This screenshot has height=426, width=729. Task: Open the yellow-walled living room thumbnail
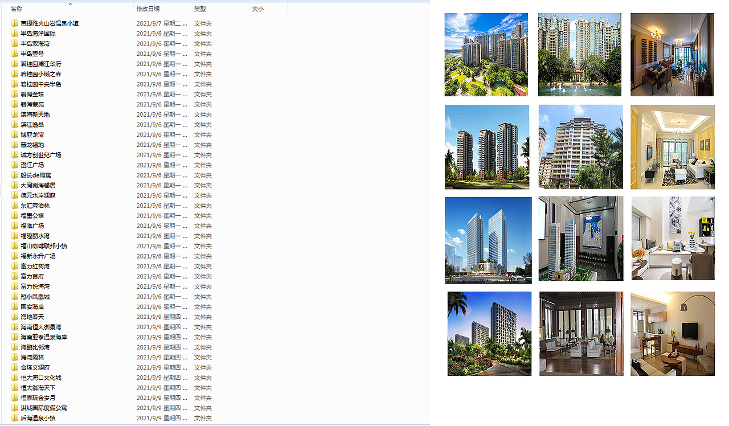(673, 147)
